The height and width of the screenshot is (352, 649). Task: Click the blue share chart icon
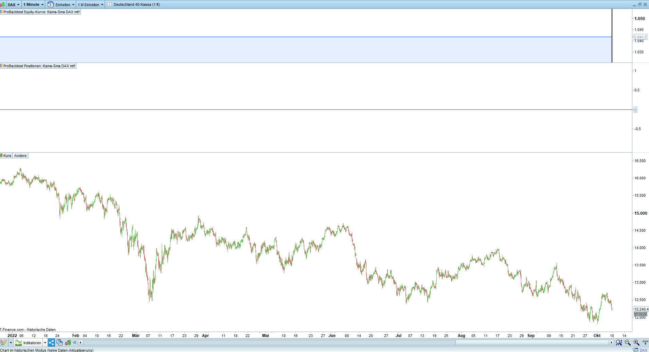[x=51, y=342]
